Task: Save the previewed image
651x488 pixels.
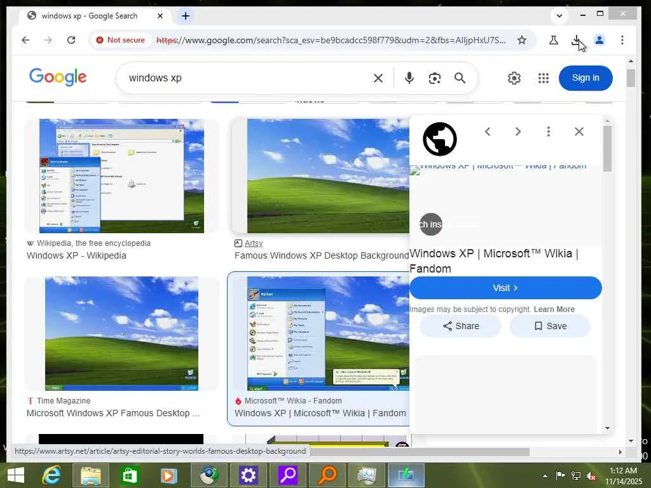Action: (x=550, y=326)
